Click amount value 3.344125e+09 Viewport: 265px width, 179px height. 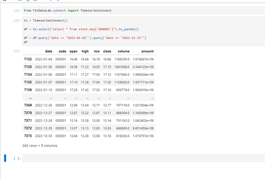(143, 67)
